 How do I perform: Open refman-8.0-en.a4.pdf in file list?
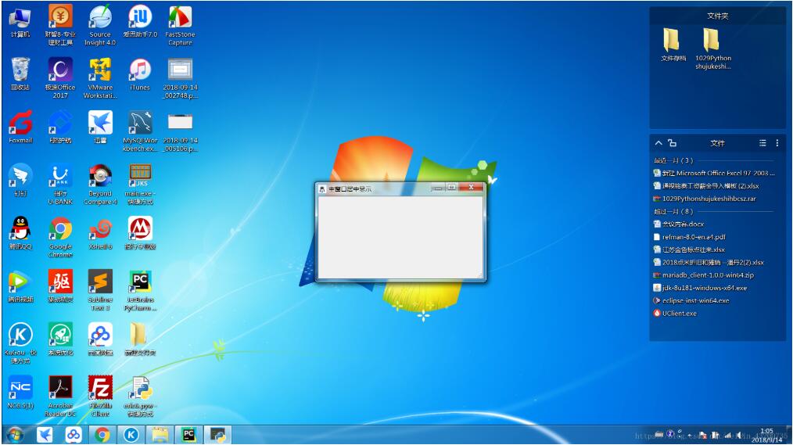(x=689, y=237)
